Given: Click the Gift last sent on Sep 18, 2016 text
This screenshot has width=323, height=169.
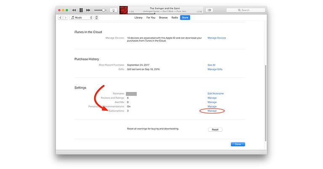Looking at the screenshot, I should [x=143, y=69].
